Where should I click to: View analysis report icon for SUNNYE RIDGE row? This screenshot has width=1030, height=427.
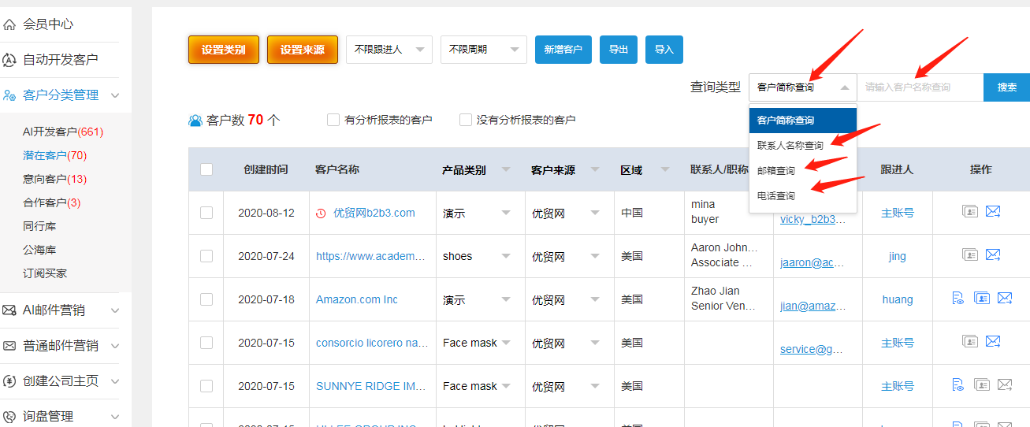pos(958,384)
